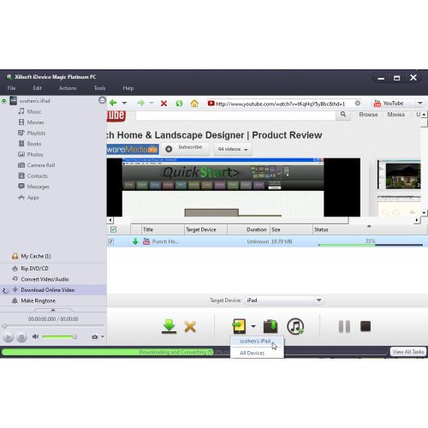Image resolution: width=428 pixels, height=428 pixels.
Task: Open the 64 videos dropdown
Action: click(x=233, y=149)
